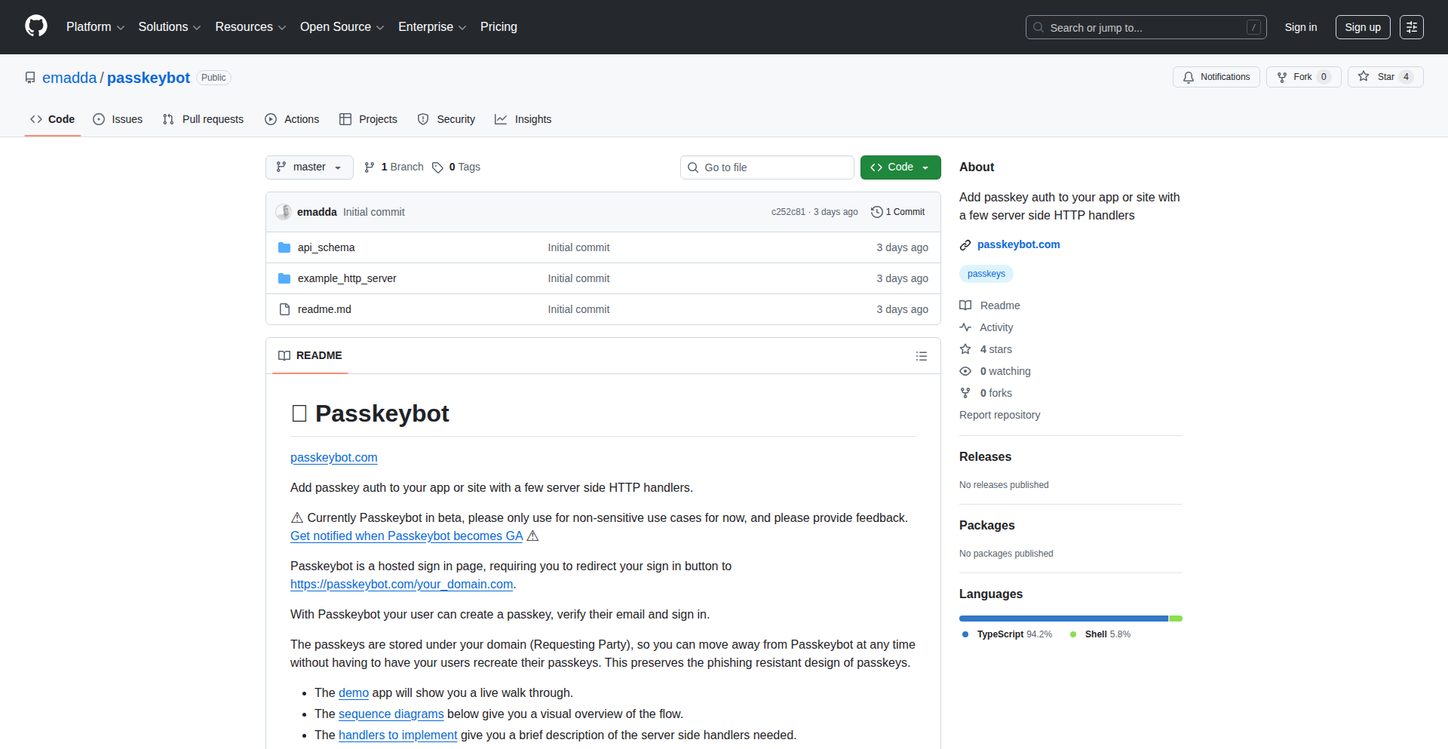Open the Resources menu
Image resolution: width=1448 pixels, height=749 pixels.
click(x=250, y=27)
